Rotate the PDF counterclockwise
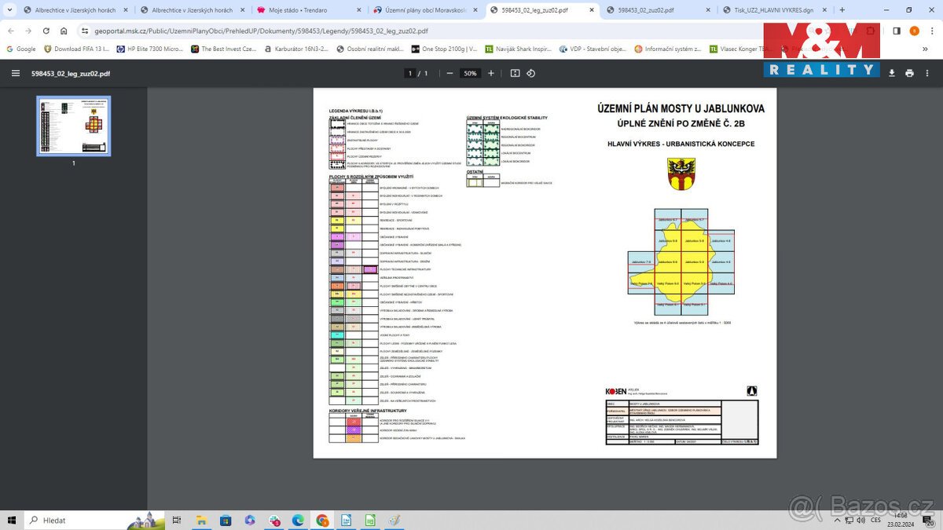Image resolution: width=943 pixels, height=530 pixels. (530, 73)
